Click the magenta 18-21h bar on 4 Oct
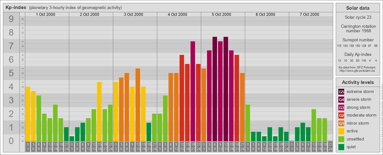The width and height of the screenshot is (383, 155). (x=193, y=91)
